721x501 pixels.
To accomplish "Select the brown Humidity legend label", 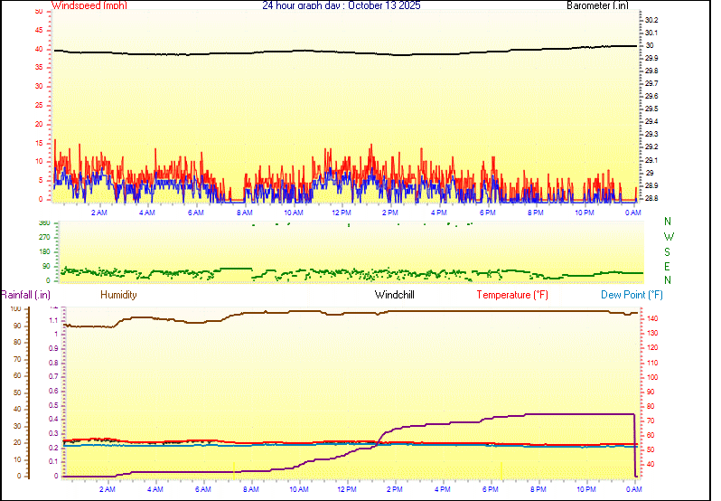I will pyautogui.click(x=118, y=295).
